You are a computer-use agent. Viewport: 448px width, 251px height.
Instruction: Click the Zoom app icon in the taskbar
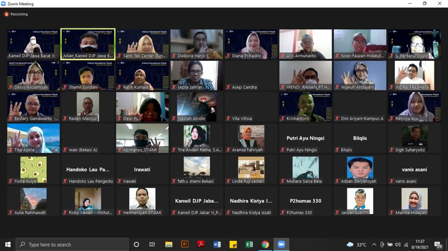(281, 244)
